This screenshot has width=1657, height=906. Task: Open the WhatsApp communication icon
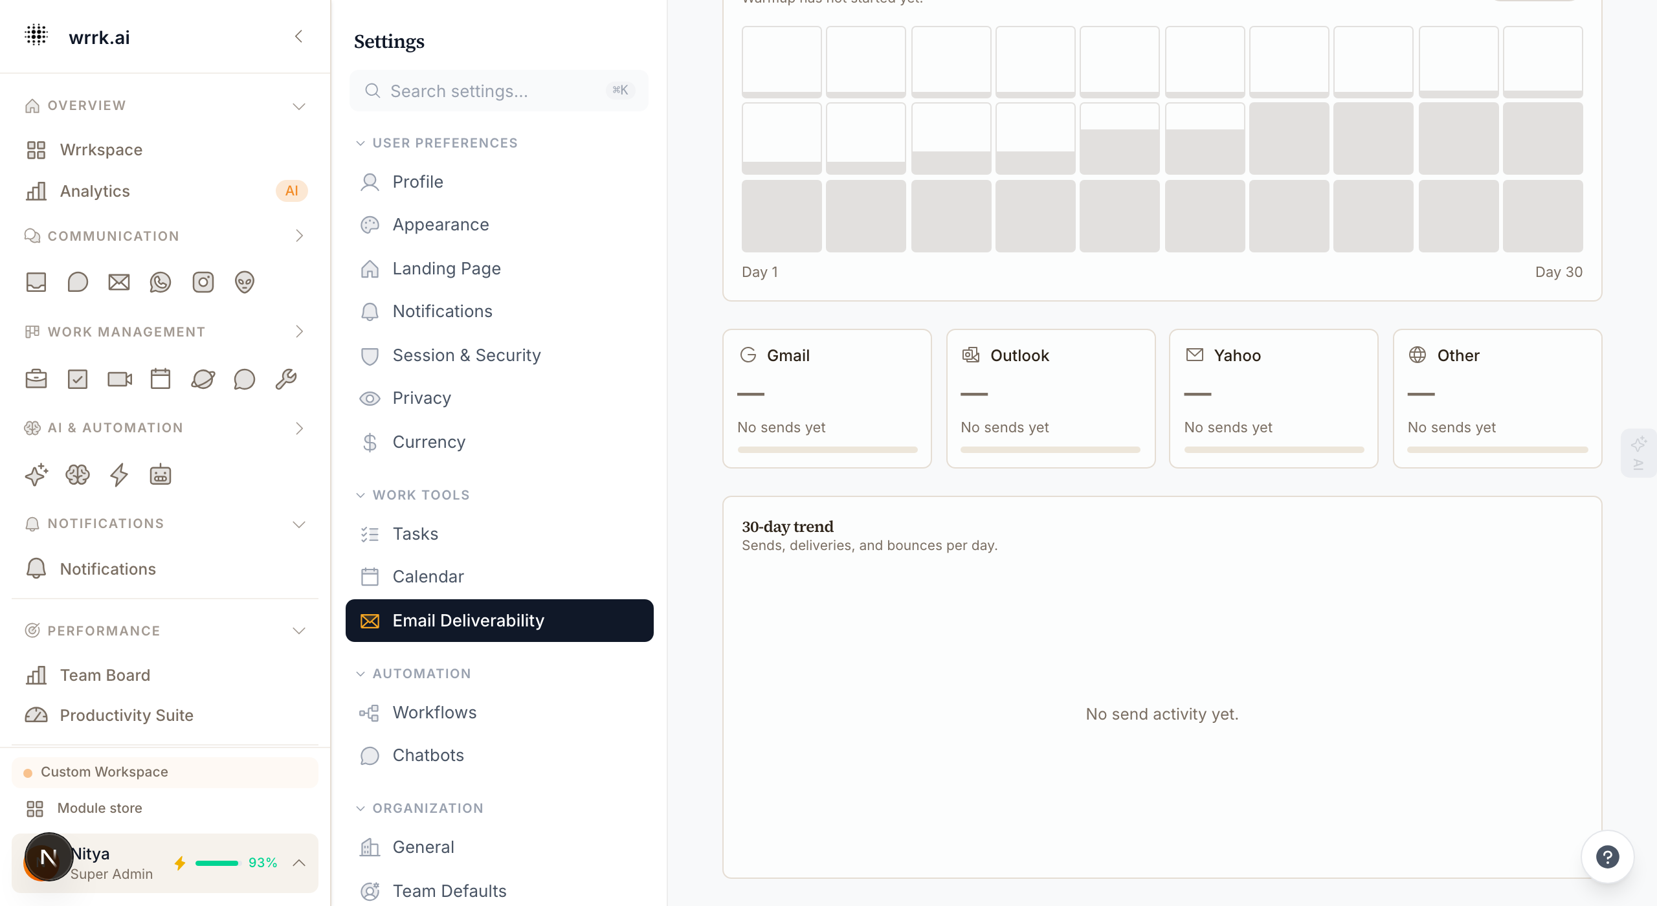click(x=161, y=282)
